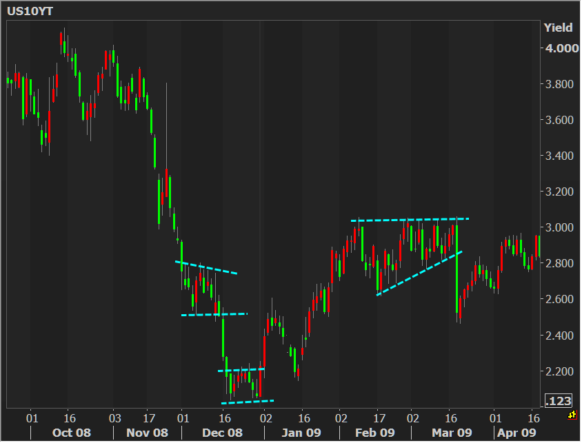The image size is (582, 443).
Task: Select the 3.000 level on yield axis
Action: pyautogui.click(x=559, y=227)
